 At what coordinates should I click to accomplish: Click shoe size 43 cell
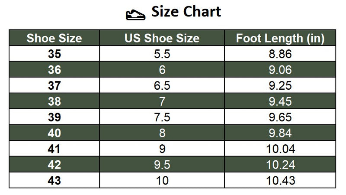pyautogui.click(x=54, y=180)
